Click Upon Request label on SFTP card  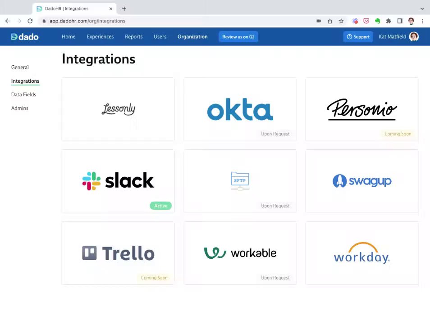pos(275,206)
